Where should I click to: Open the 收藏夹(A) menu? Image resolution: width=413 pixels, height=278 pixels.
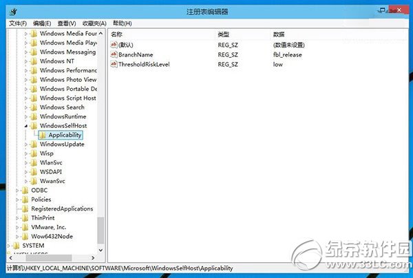94,23
